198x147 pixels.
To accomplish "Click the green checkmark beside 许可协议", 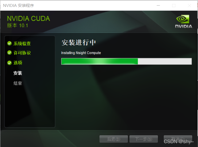I will click(10, 53).
